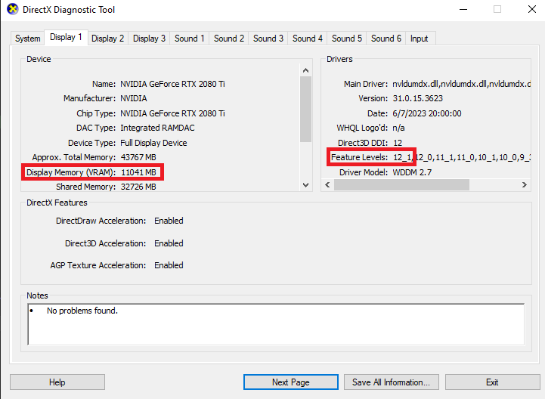
Task: Click the 'No problems found.' note
Action: click(x=82, y=311)
